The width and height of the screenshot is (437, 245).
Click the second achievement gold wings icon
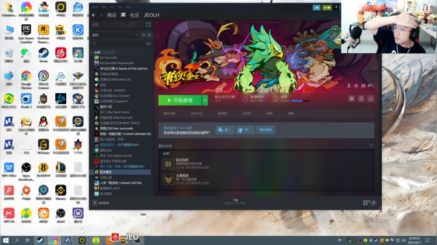(x=168, y=180)
